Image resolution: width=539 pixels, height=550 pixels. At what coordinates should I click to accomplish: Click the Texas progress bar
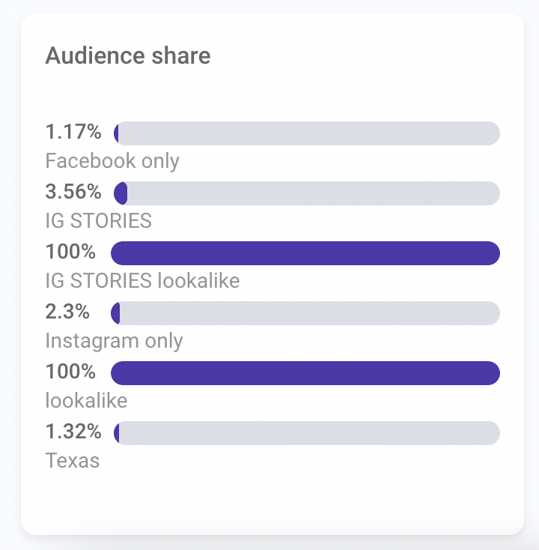pyautogui.click(x=305, y=432)
